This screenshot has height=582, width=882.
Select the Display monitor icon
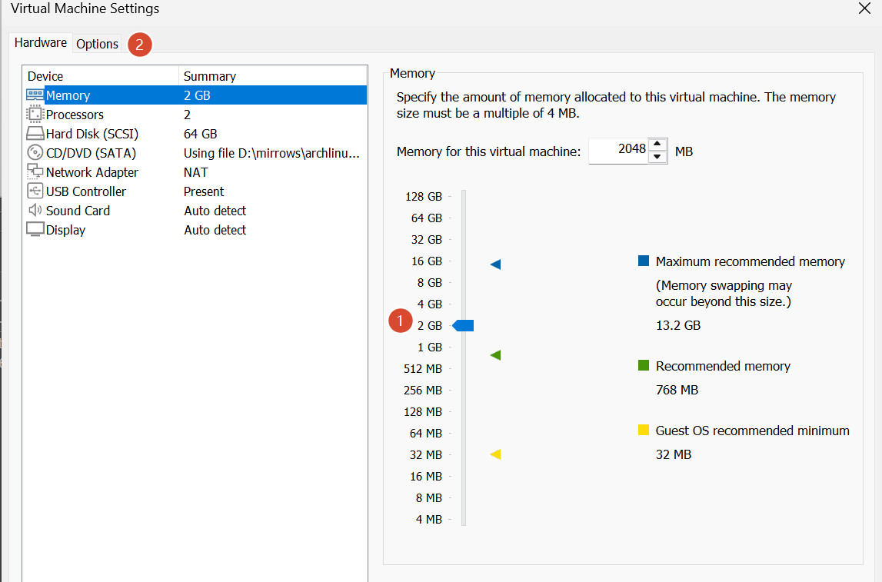(x=35, y=229)
